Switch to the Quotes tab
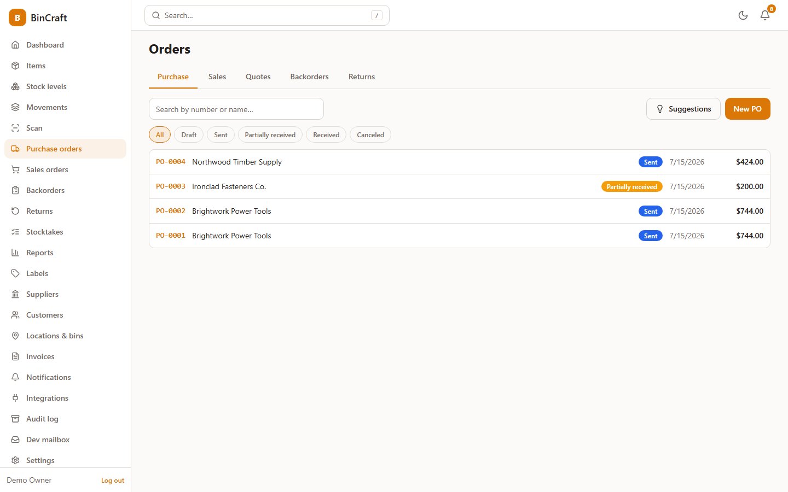The width and height of the screenshot is (788, 492). click(258, 77)
